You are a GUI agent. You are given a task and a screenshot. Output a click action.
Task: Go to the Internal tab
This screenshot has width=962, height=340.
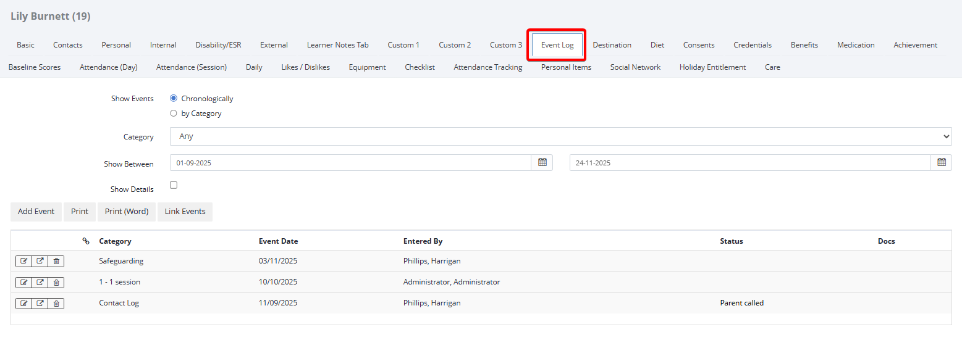tap(163, 45)
